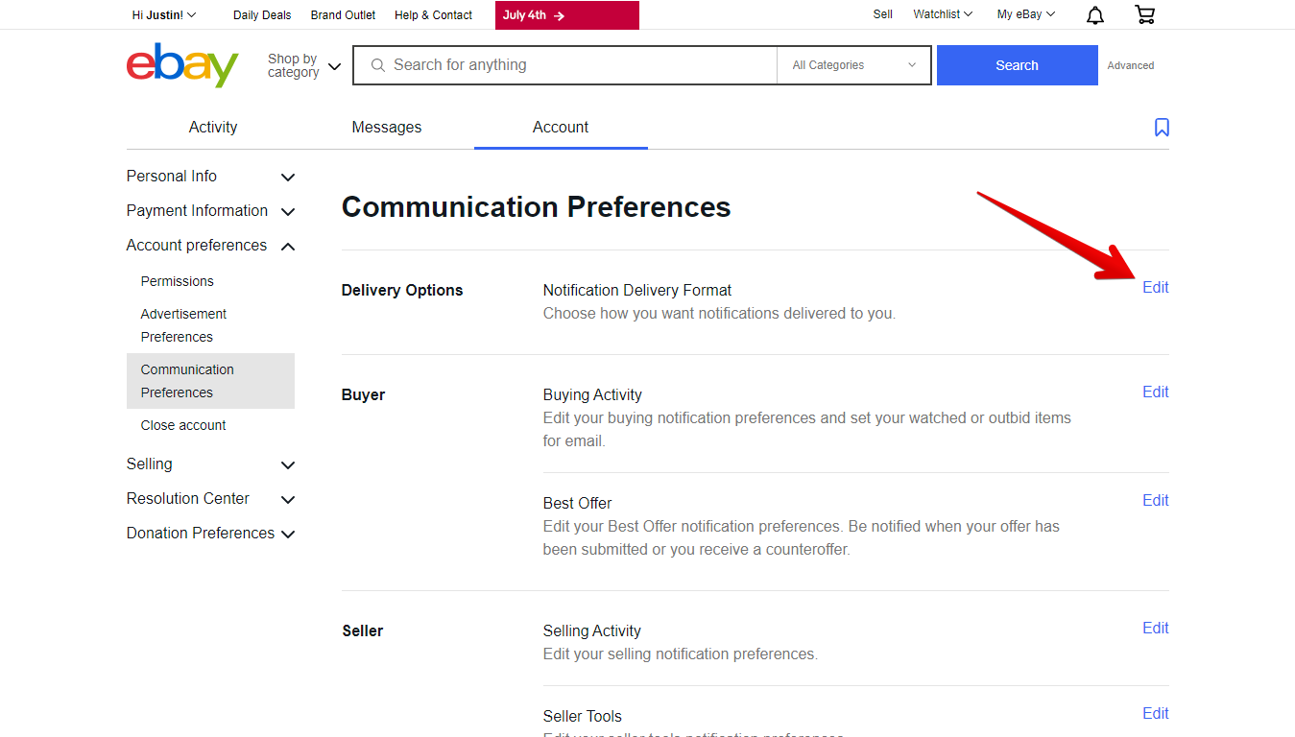Collapse the Account preferences section
The width and height of the screenshot is (1295, 737).
click(211, 246)
